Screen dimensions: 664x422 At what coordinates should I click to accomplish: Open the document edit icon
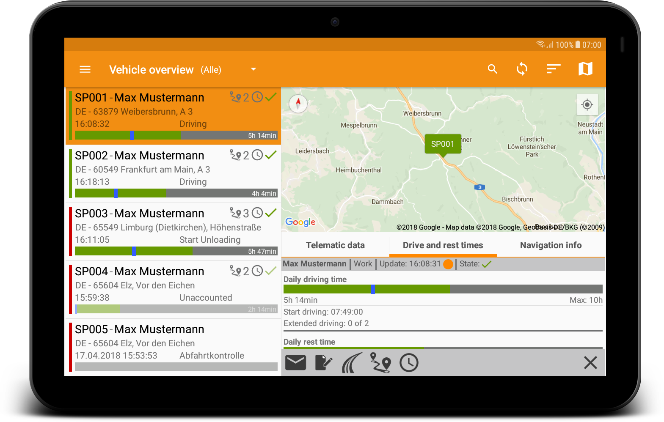pyautogui.click(x=324, y=363)
